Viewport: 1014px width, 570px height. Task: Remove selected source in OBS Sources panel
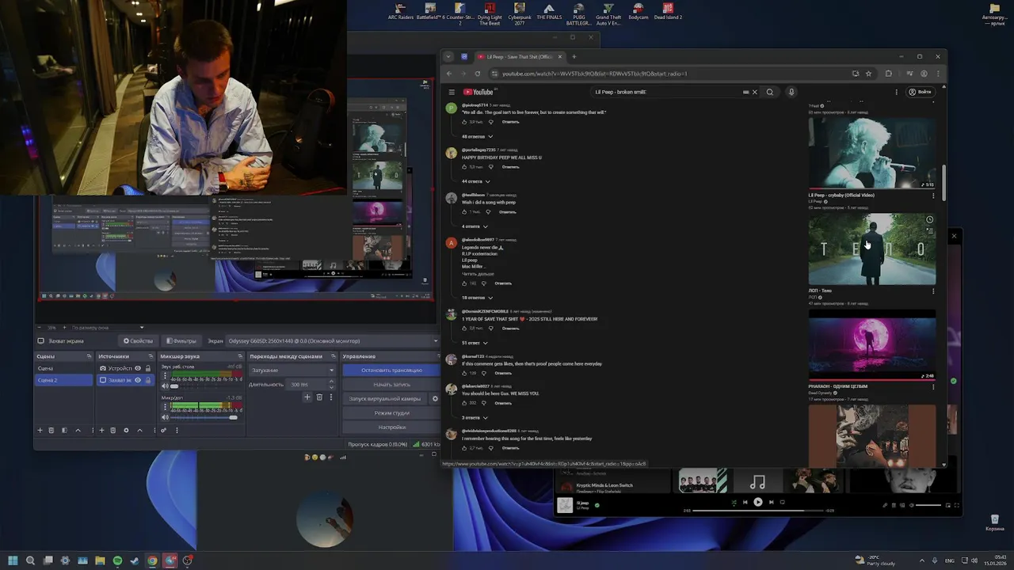(x=113, y=430)
